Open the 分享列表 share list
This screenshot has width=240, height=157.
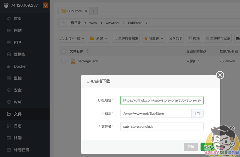click(x=176, y=38)
